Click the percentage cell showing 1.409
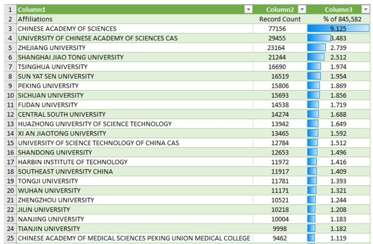 338,171
